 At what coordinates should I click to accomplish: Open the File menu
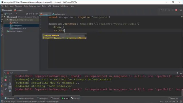2,6
